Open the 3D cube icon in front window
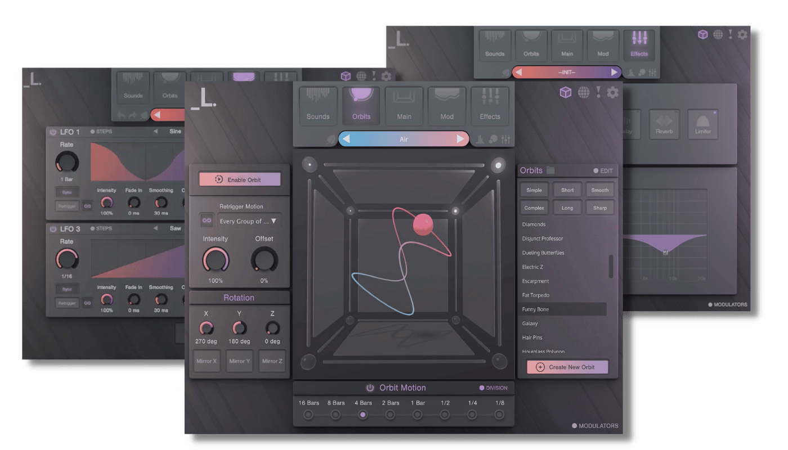Image resolution: width=788 pixels, height=450 pixels. [565, 92]
